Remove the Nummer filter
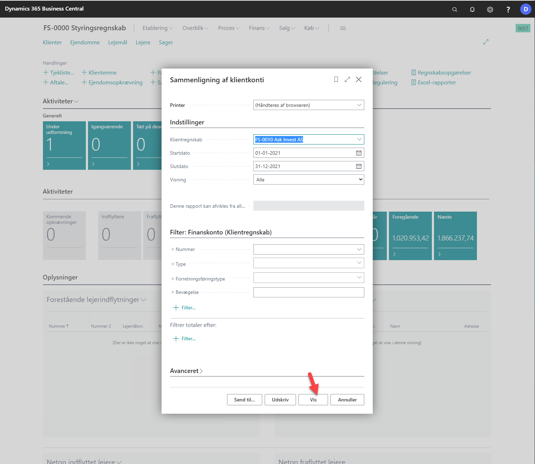The width and height of the screenshot is (535, 464). point(173,249)
